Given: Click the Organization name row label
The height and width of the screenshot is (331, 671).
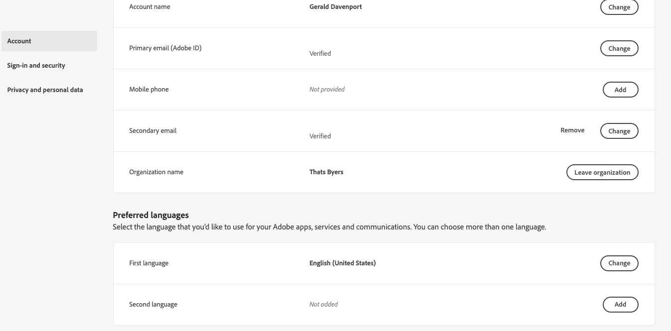Looking at the screenshot, I should (156, 172).
